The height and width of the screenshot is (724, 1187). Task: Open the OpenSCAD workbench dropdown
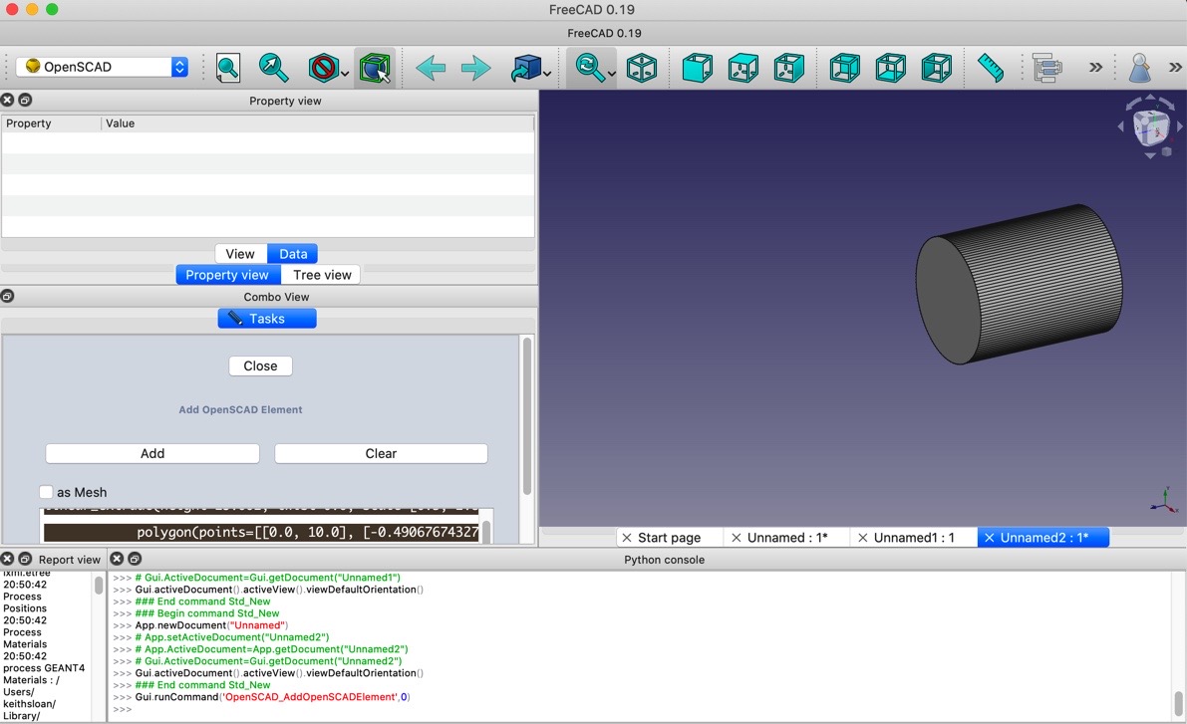tap(102, 67)
